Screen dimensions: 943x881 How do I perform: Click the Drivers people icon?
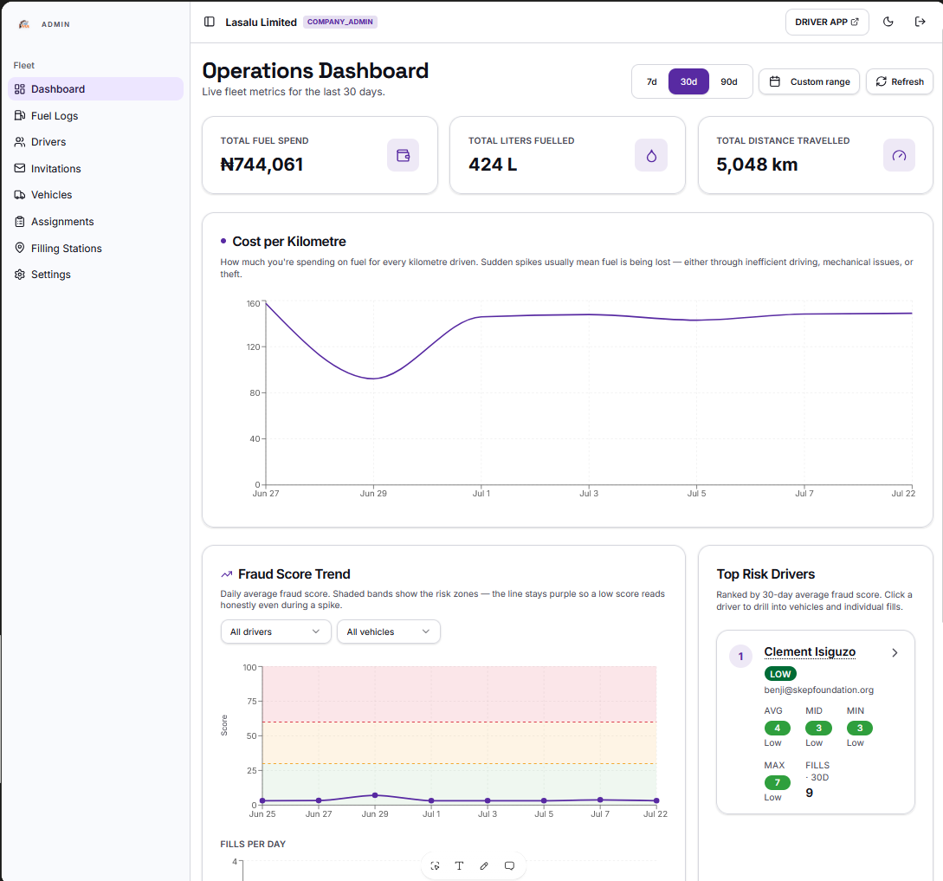click(20, 142)
